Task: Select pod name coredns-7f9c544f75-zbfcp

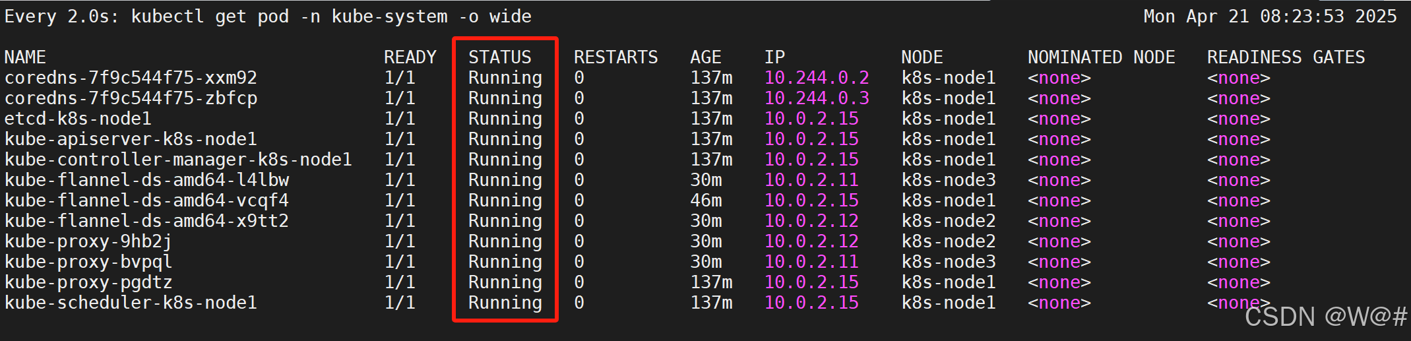Action: (131, 98)
